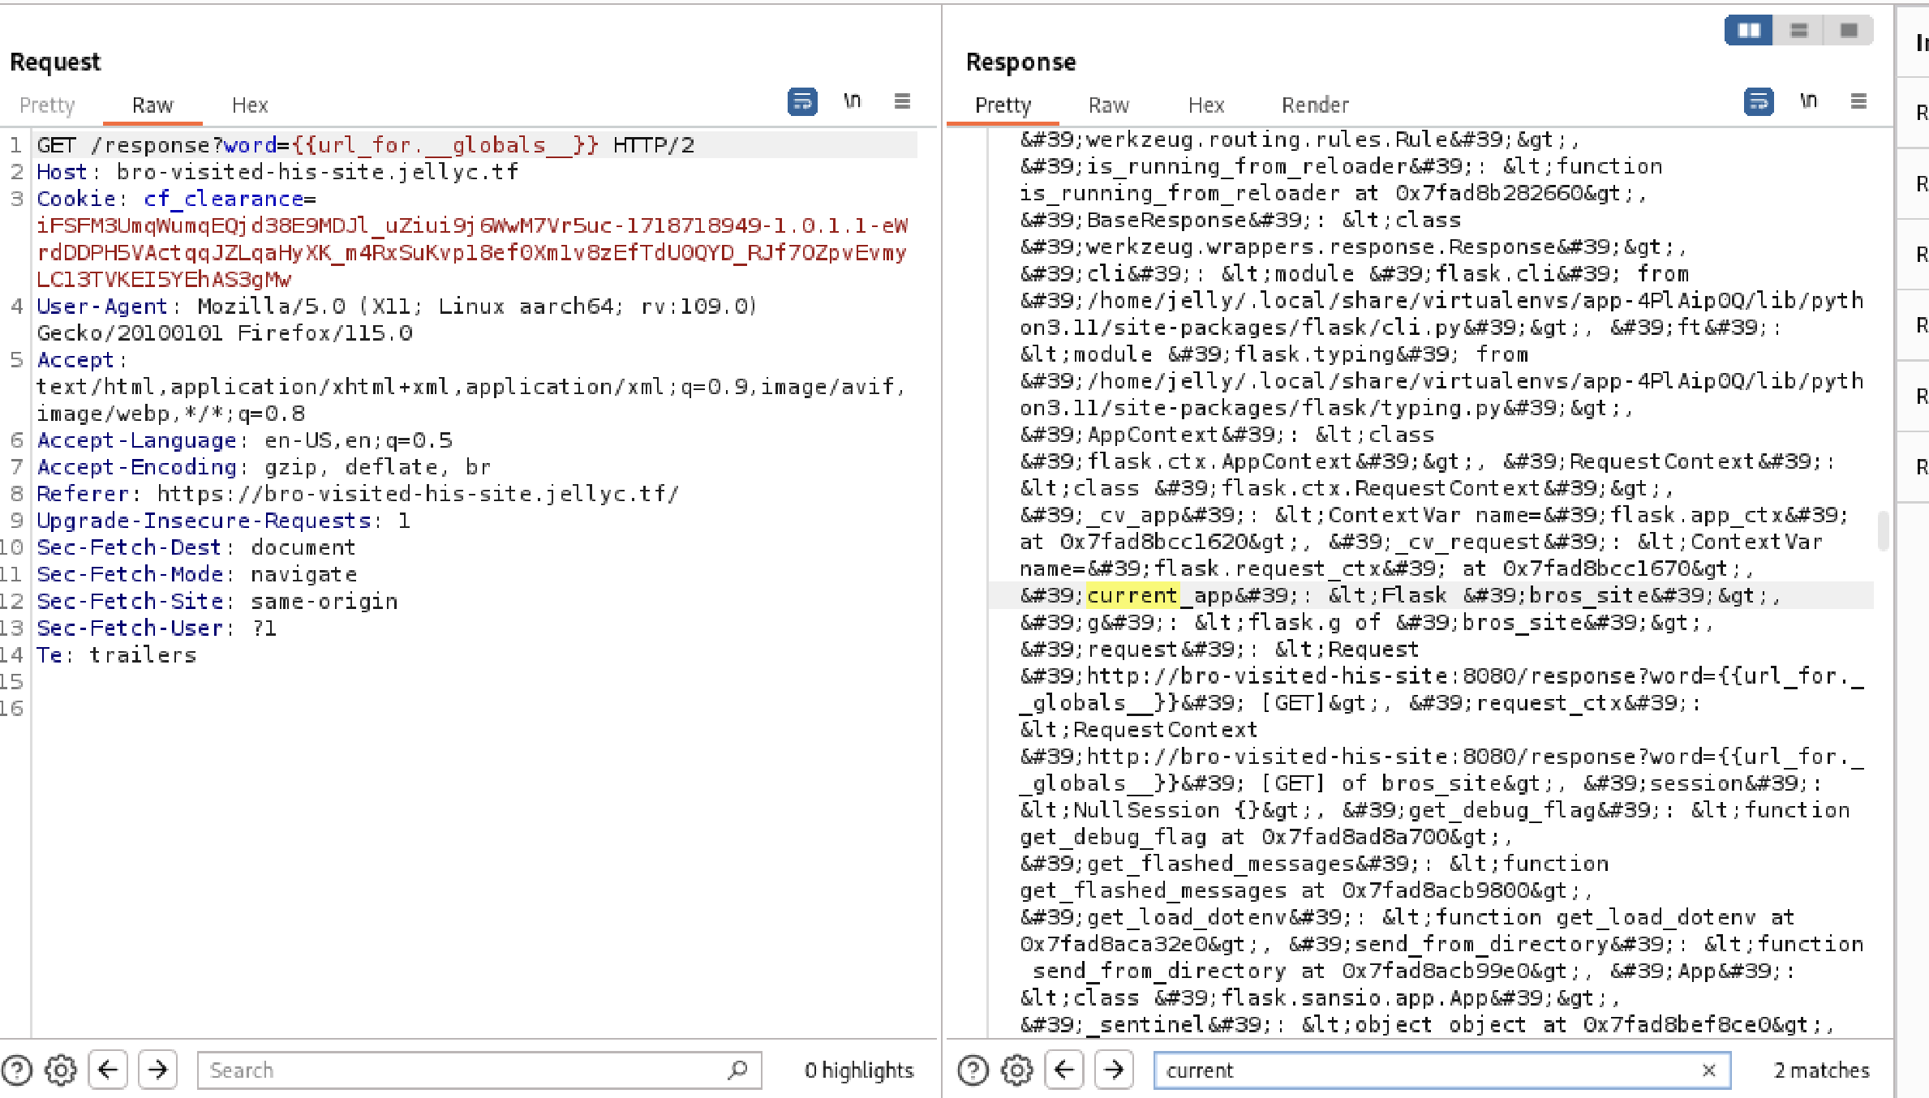This screenshot has width=1929, height=1098.
Task: Open the Response Raw tab
Action: (1109, 105)
